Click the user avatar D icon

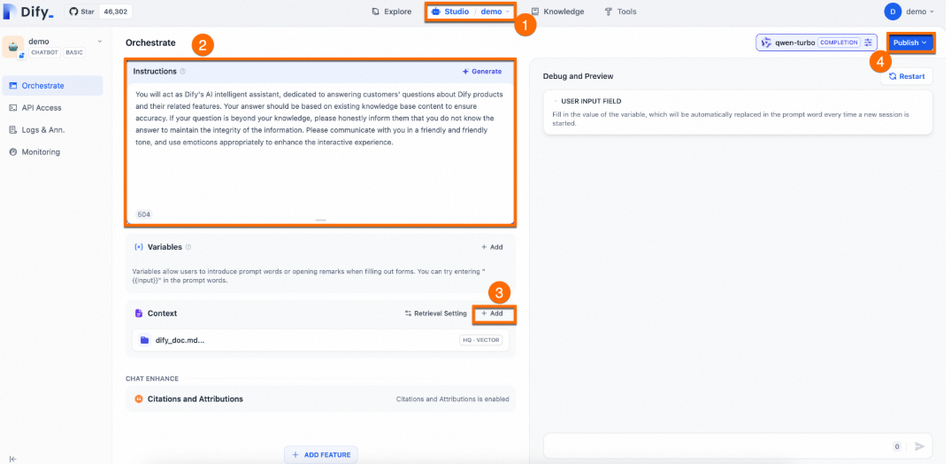pos(893,12)
